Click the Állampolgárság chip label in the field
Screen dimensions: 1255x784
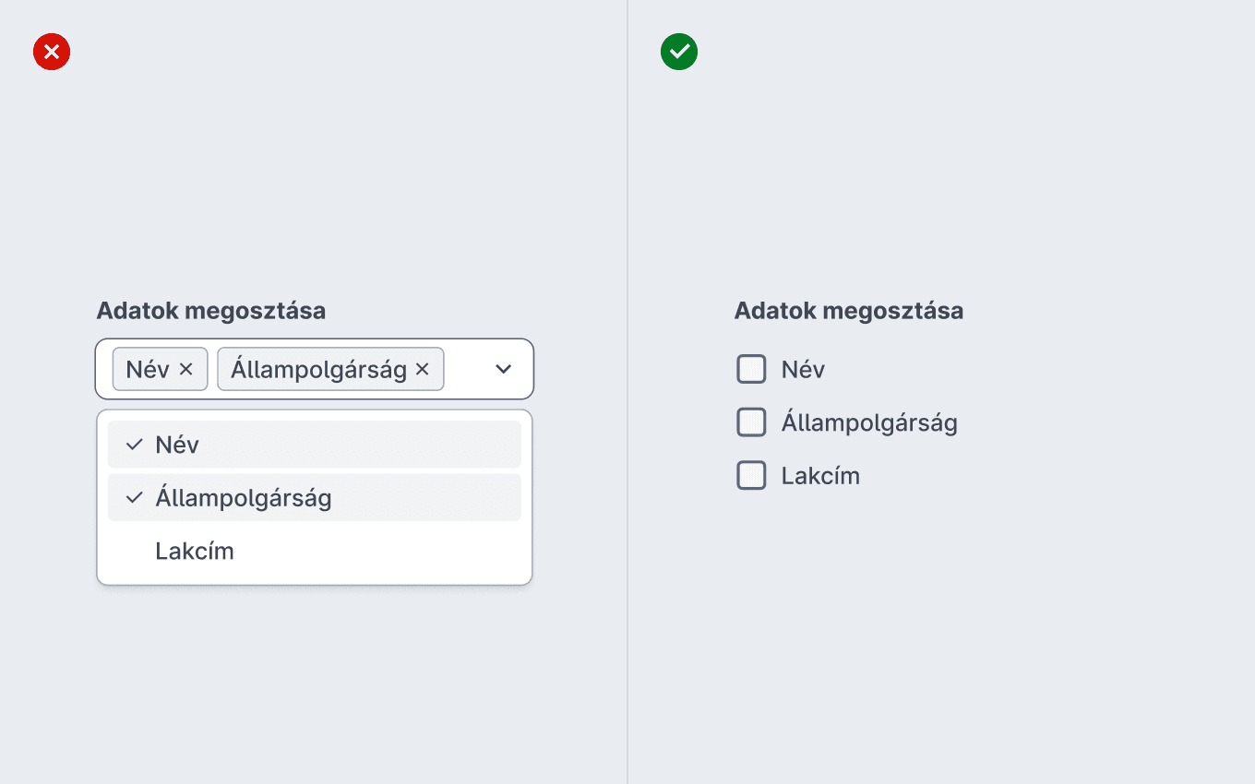tap(318, 370)
